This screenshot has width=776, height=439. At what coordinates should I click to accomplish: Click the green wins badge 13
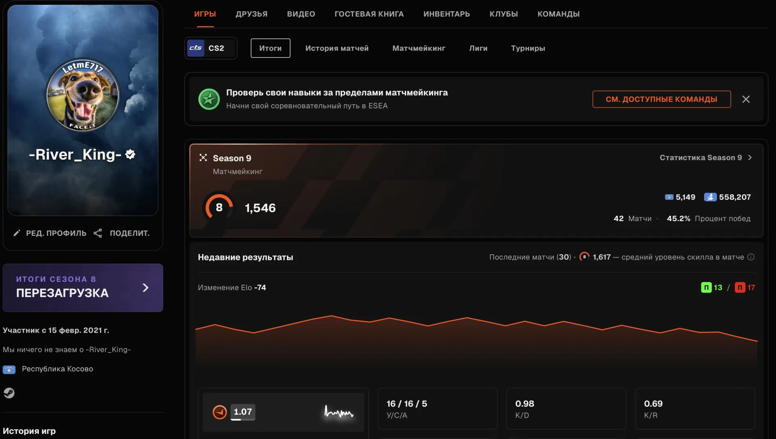[706, 287]
